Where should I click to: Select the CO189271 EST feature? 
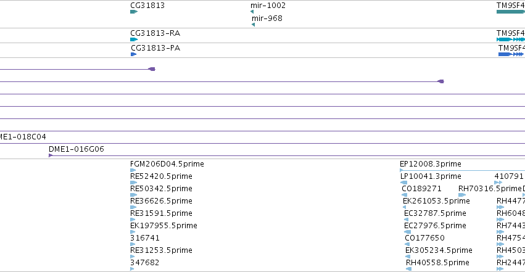(421, 189)
